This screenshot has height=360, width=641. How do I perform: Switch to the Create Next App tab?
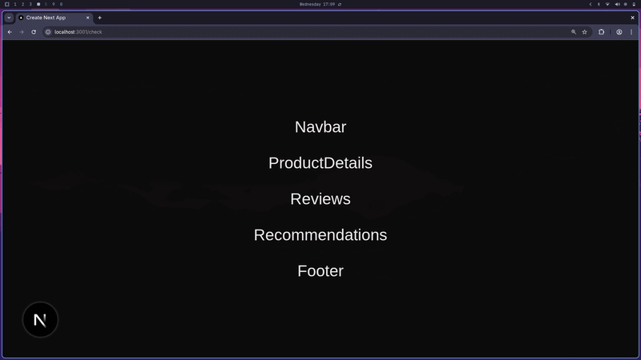coord(48,18)
